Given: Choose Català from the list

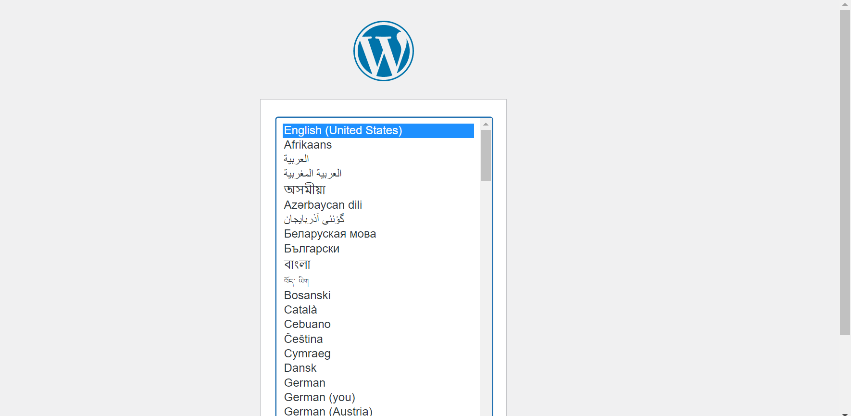Looking at the screenshot, I should 378,310.
